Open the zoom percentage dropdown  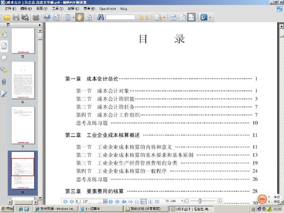click(182, 201)
